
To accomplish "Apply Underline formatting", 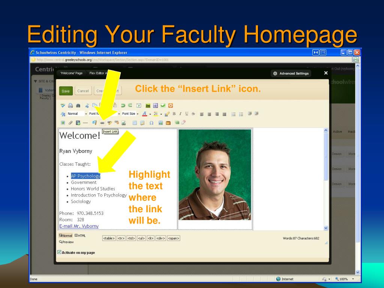I will click(x=187, y=114).
